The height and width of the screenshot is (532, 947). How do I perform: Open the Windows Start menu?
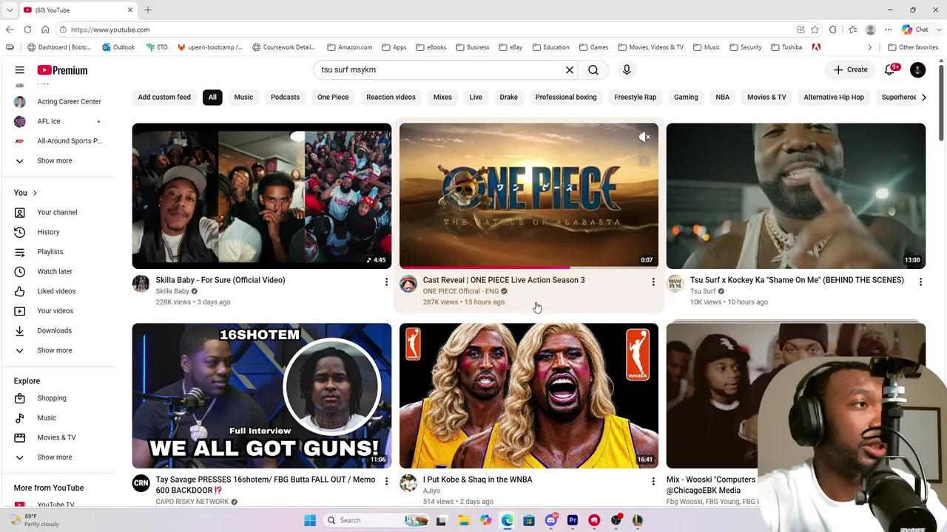(x=310, y=520)
